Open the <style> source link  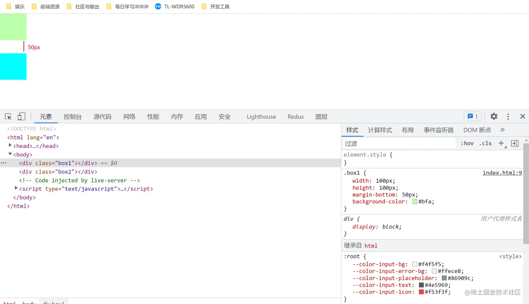click(510, 256)
